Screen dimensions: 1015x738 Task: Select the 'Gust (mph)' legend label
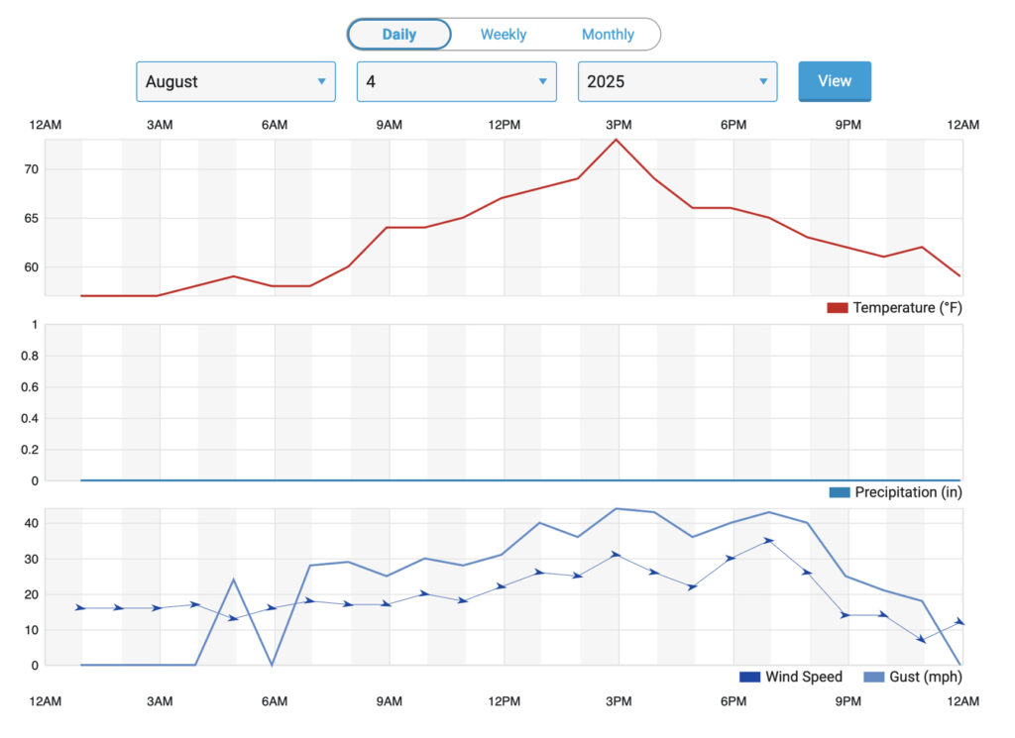926,677
